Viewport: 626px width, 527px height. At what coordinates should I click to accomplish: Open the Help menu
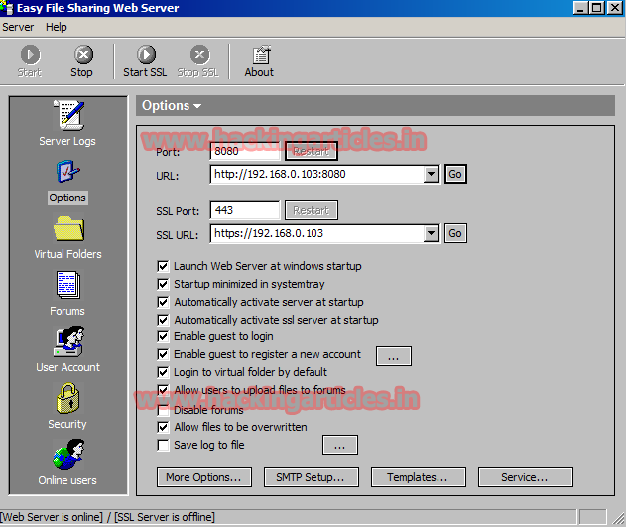tap(57, 27)
